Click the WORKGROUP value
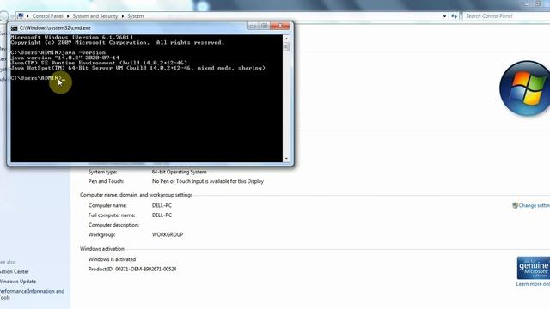Screen dimensions: 550x309 [168, 234]
